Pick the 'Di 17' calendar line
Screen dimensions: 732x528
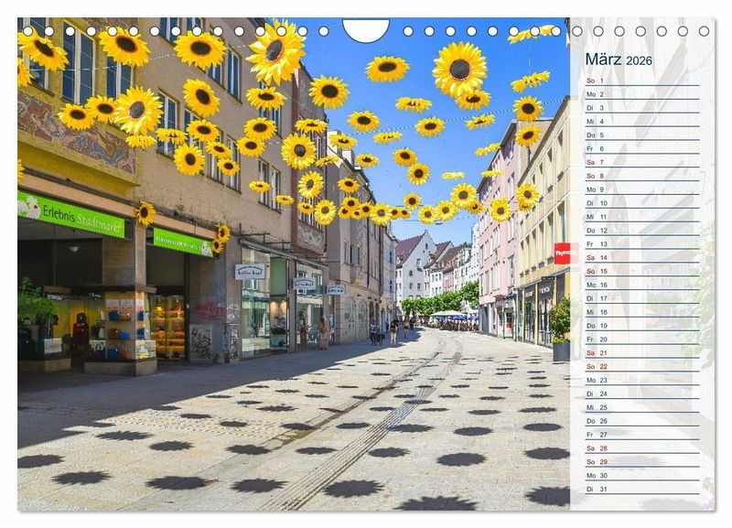[x=642, y=298]
